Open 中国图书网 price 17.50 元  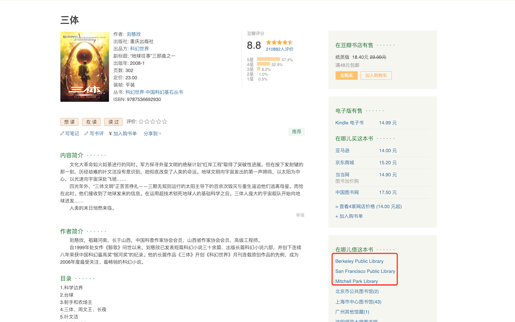[388, 192]
